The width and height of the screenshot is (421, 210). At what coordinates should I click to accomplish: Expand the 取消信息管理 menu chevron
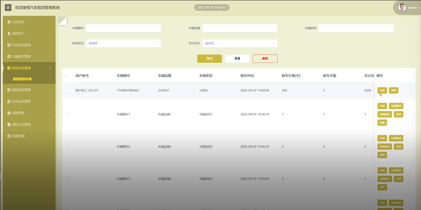click(50, 89)
